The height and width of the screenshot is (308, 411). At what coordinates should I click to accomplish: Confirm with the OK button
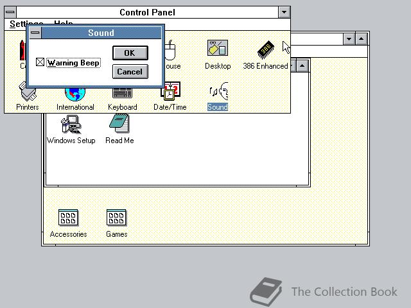130,53
